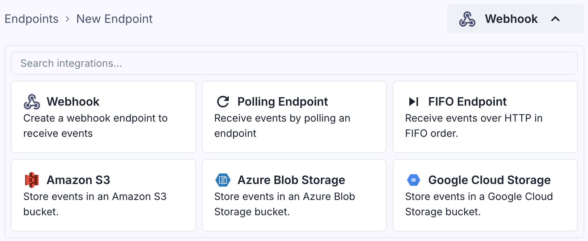This screenshot has height=241, width=588.
Task: Click the Azure Blob Storage hexagon icon
Action: (223, 180)
